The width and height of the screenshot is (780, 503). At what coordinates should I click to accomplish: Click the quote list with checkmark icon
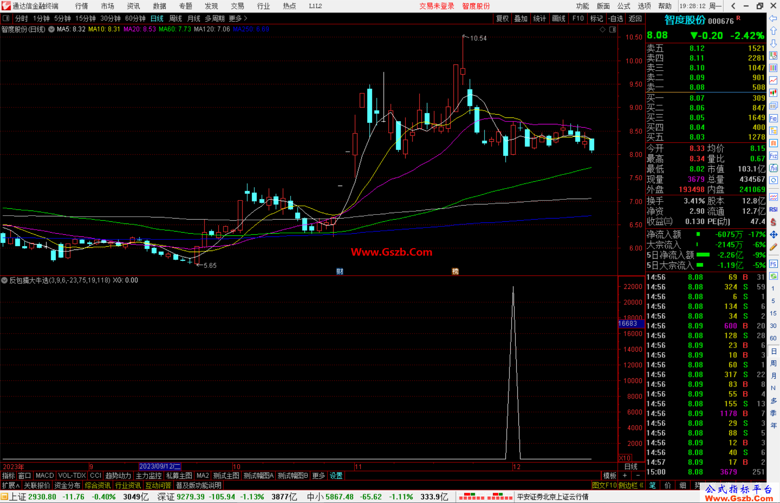[x=773, y=56]
